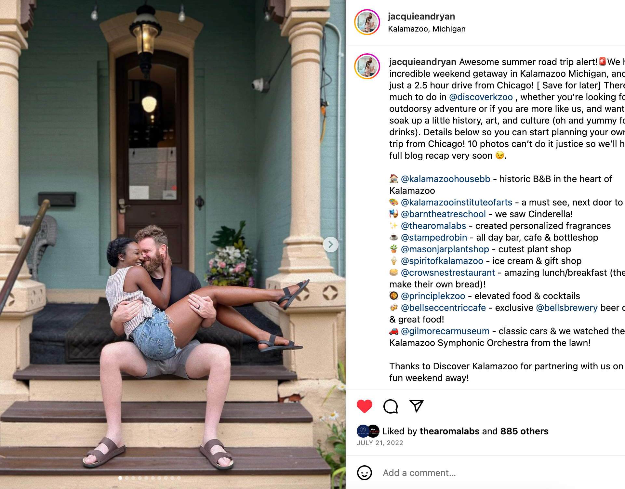Select first carousel dot indicator
Image resolution: width=625 pixels, height=489 pixels.
click(120, 478)
